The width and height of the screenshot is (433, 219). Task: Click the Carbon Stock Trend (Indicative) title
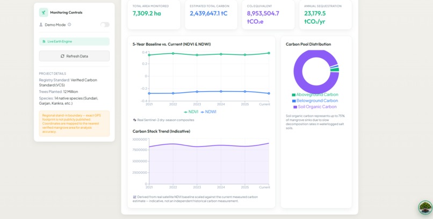pyautogui.click(x=161, y=132)
